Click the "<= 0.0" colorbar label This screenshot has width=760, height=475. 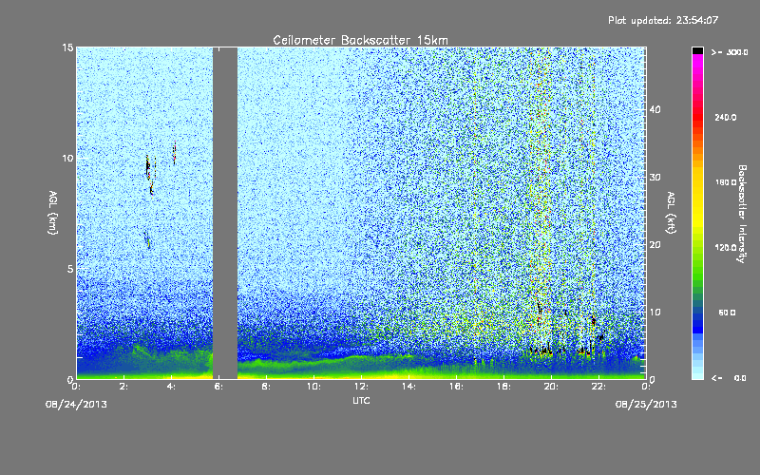click(729, 378)
